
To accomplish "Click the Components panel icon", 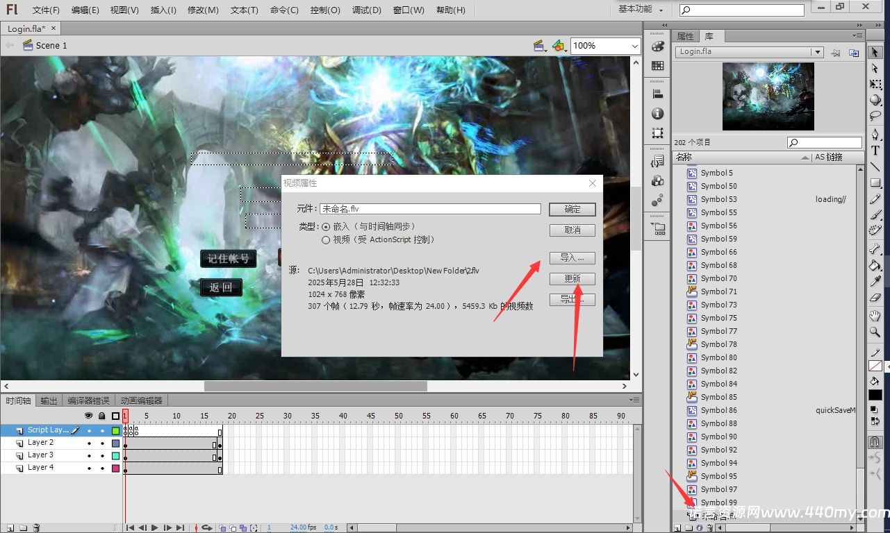I will 657,180.
